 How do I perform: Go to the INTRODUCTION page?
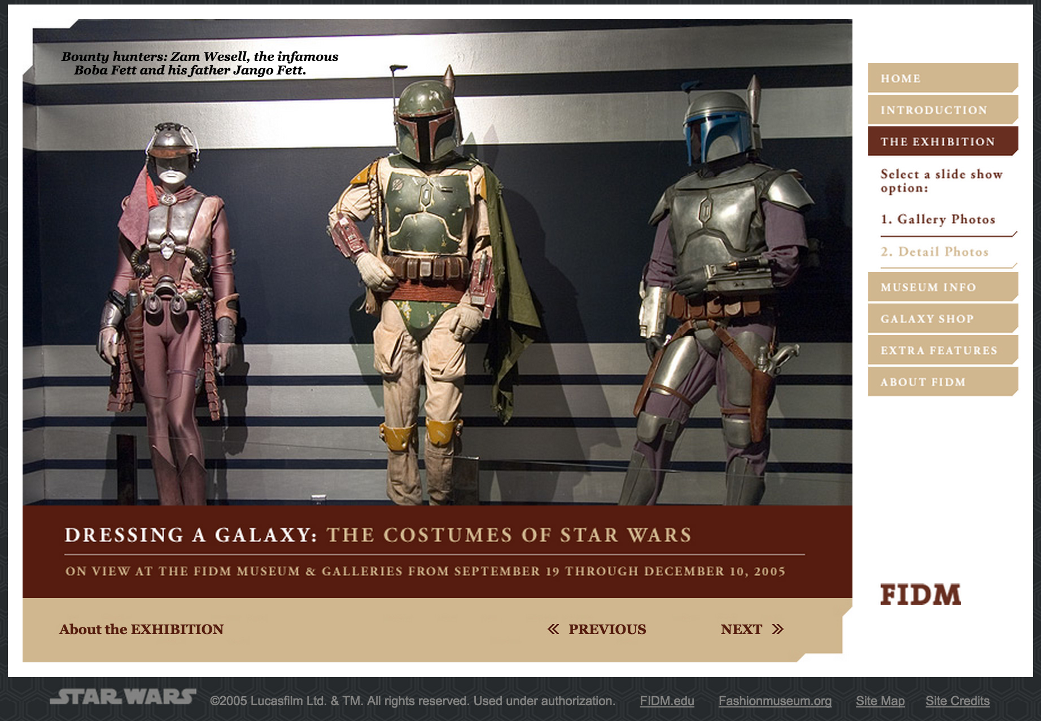point(943,109)
